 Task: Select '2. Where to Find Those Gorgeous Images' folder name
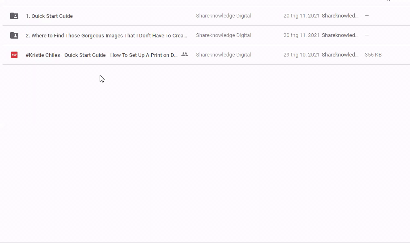click(x=106, y=35)
